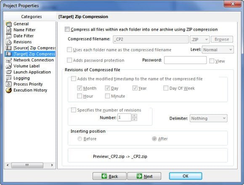Check the Specifies the number of revisions box
244x185 pixels.
pyautogui.click(x=74, y=110)
